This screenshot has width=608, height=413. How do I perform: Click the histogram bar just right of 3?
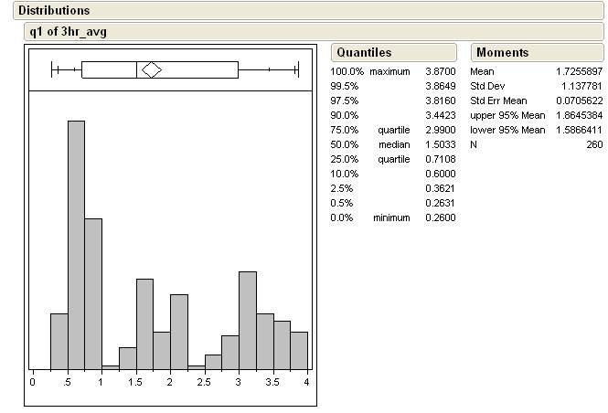tap(248, 319)
